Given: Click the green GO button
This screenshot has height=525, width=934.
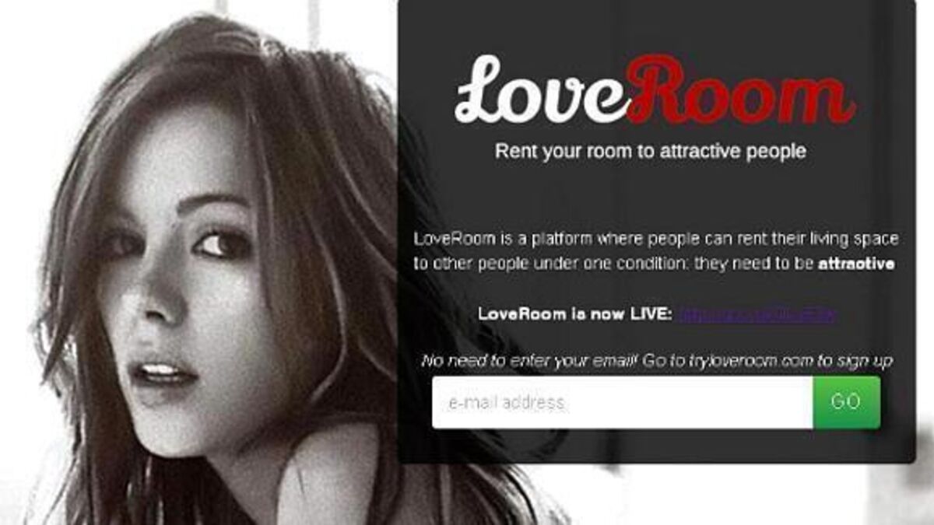Looking at the screenshot, I should (846, 402).
